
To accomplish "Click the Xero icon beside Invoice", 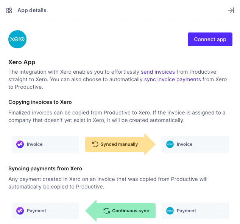I will [170, 144].
